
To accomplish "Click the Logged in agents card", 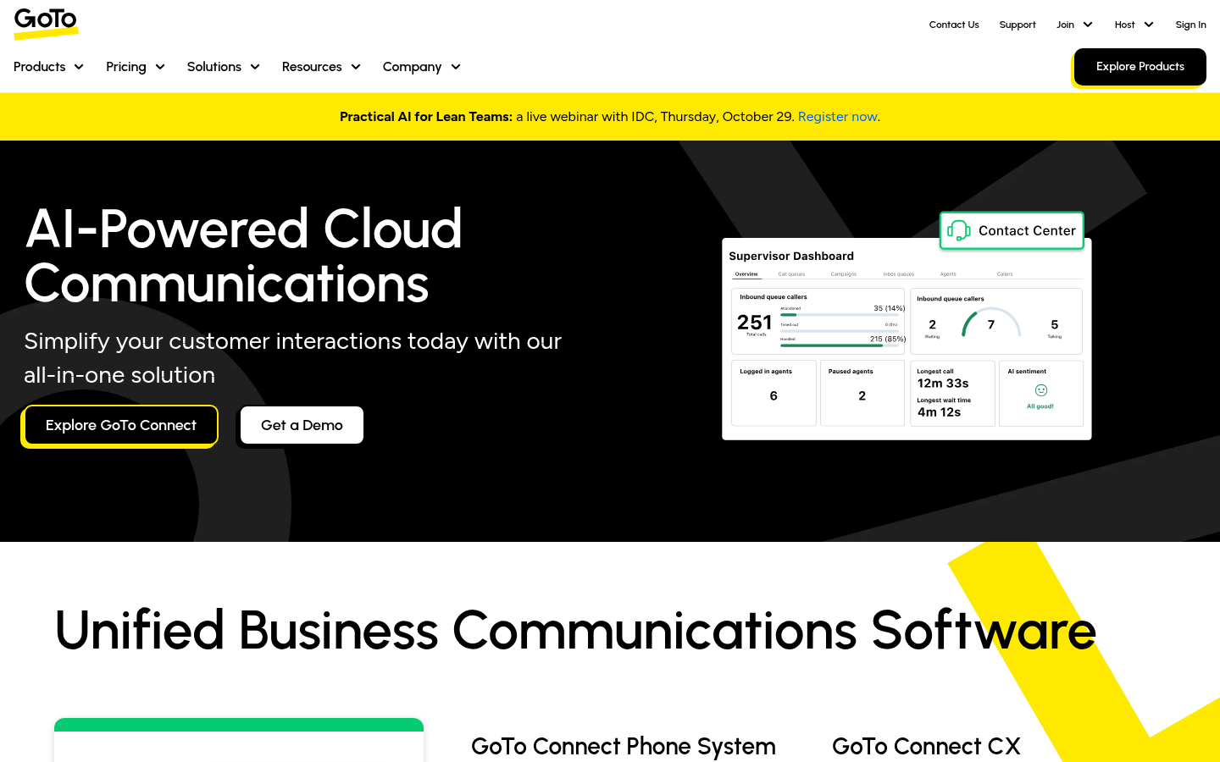I will point(774,394).
